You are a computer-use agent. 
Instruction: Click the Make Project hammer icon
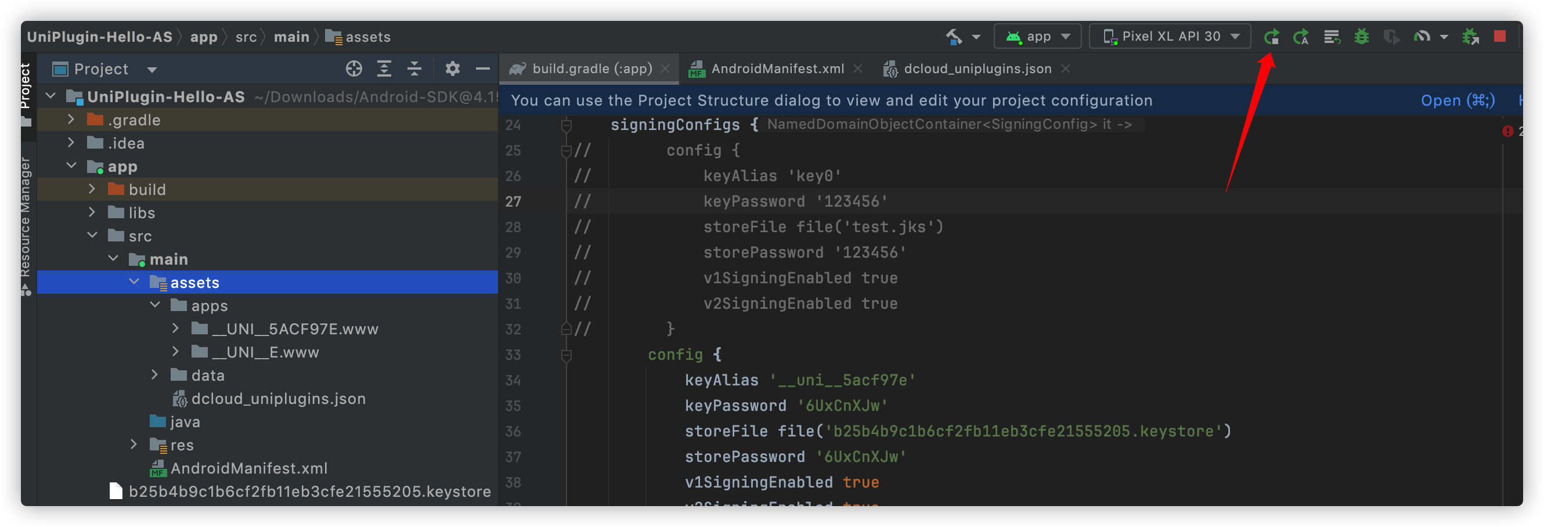tap(954, 37)
